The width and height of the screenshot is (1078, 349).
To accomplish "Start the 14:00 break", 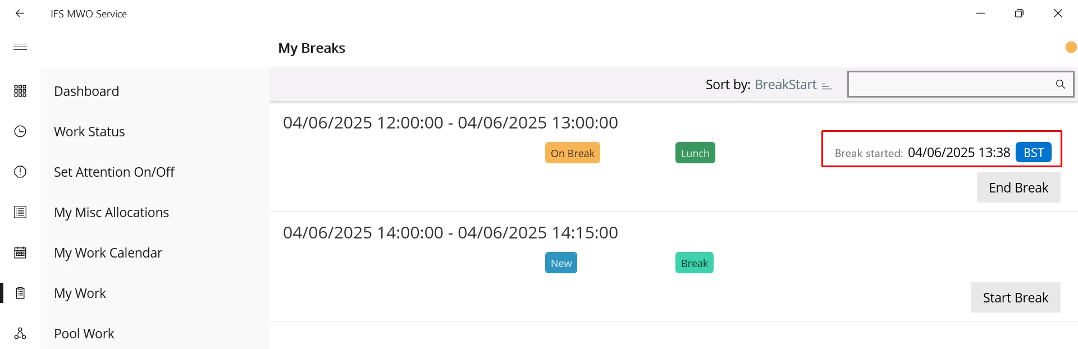I will pos(1016,297).
